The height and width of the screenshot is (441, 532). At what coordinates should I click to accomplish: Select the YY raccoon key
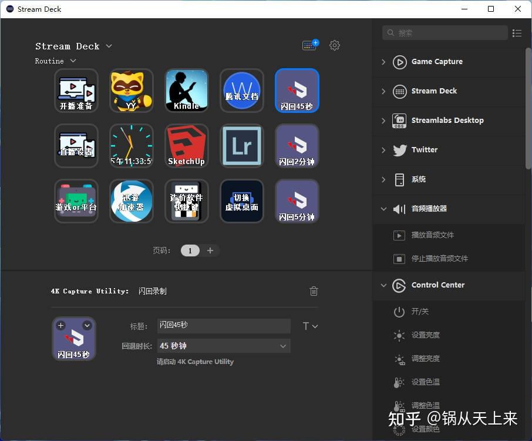click(x=132, y=91)
